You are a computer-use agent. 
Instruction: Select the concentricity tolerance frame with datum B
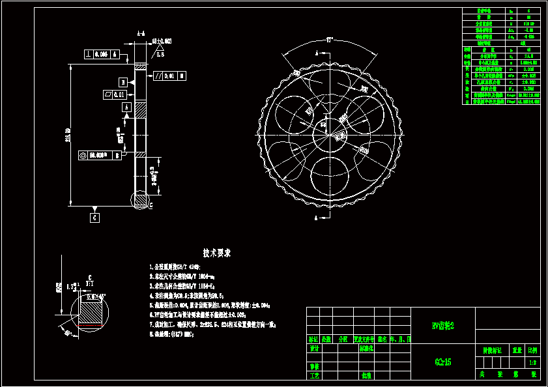100,155
